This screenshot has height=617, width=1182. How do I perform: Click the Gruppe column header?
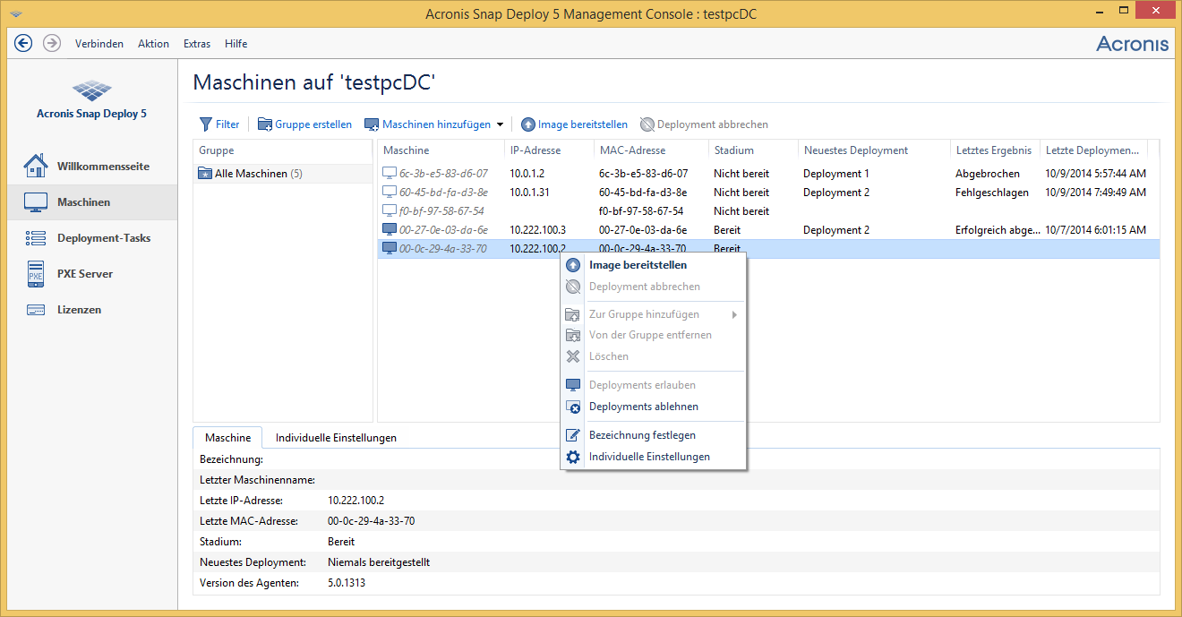click(x=283, y=150)
